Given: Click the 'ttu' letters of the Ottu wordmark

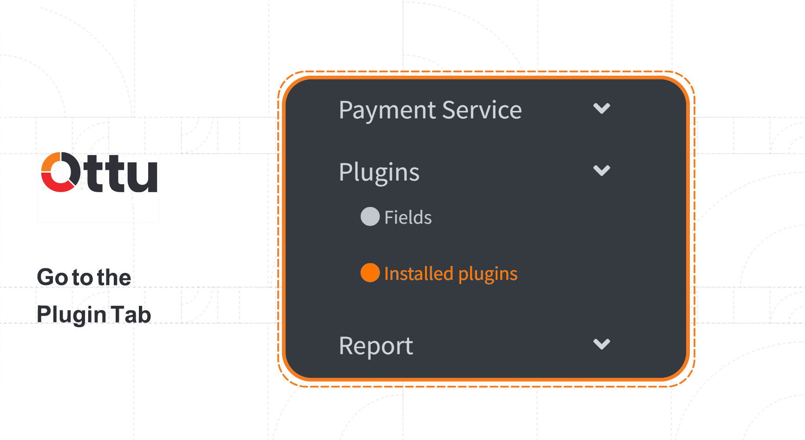Looking at the screenshot, I should coord(122,174).
